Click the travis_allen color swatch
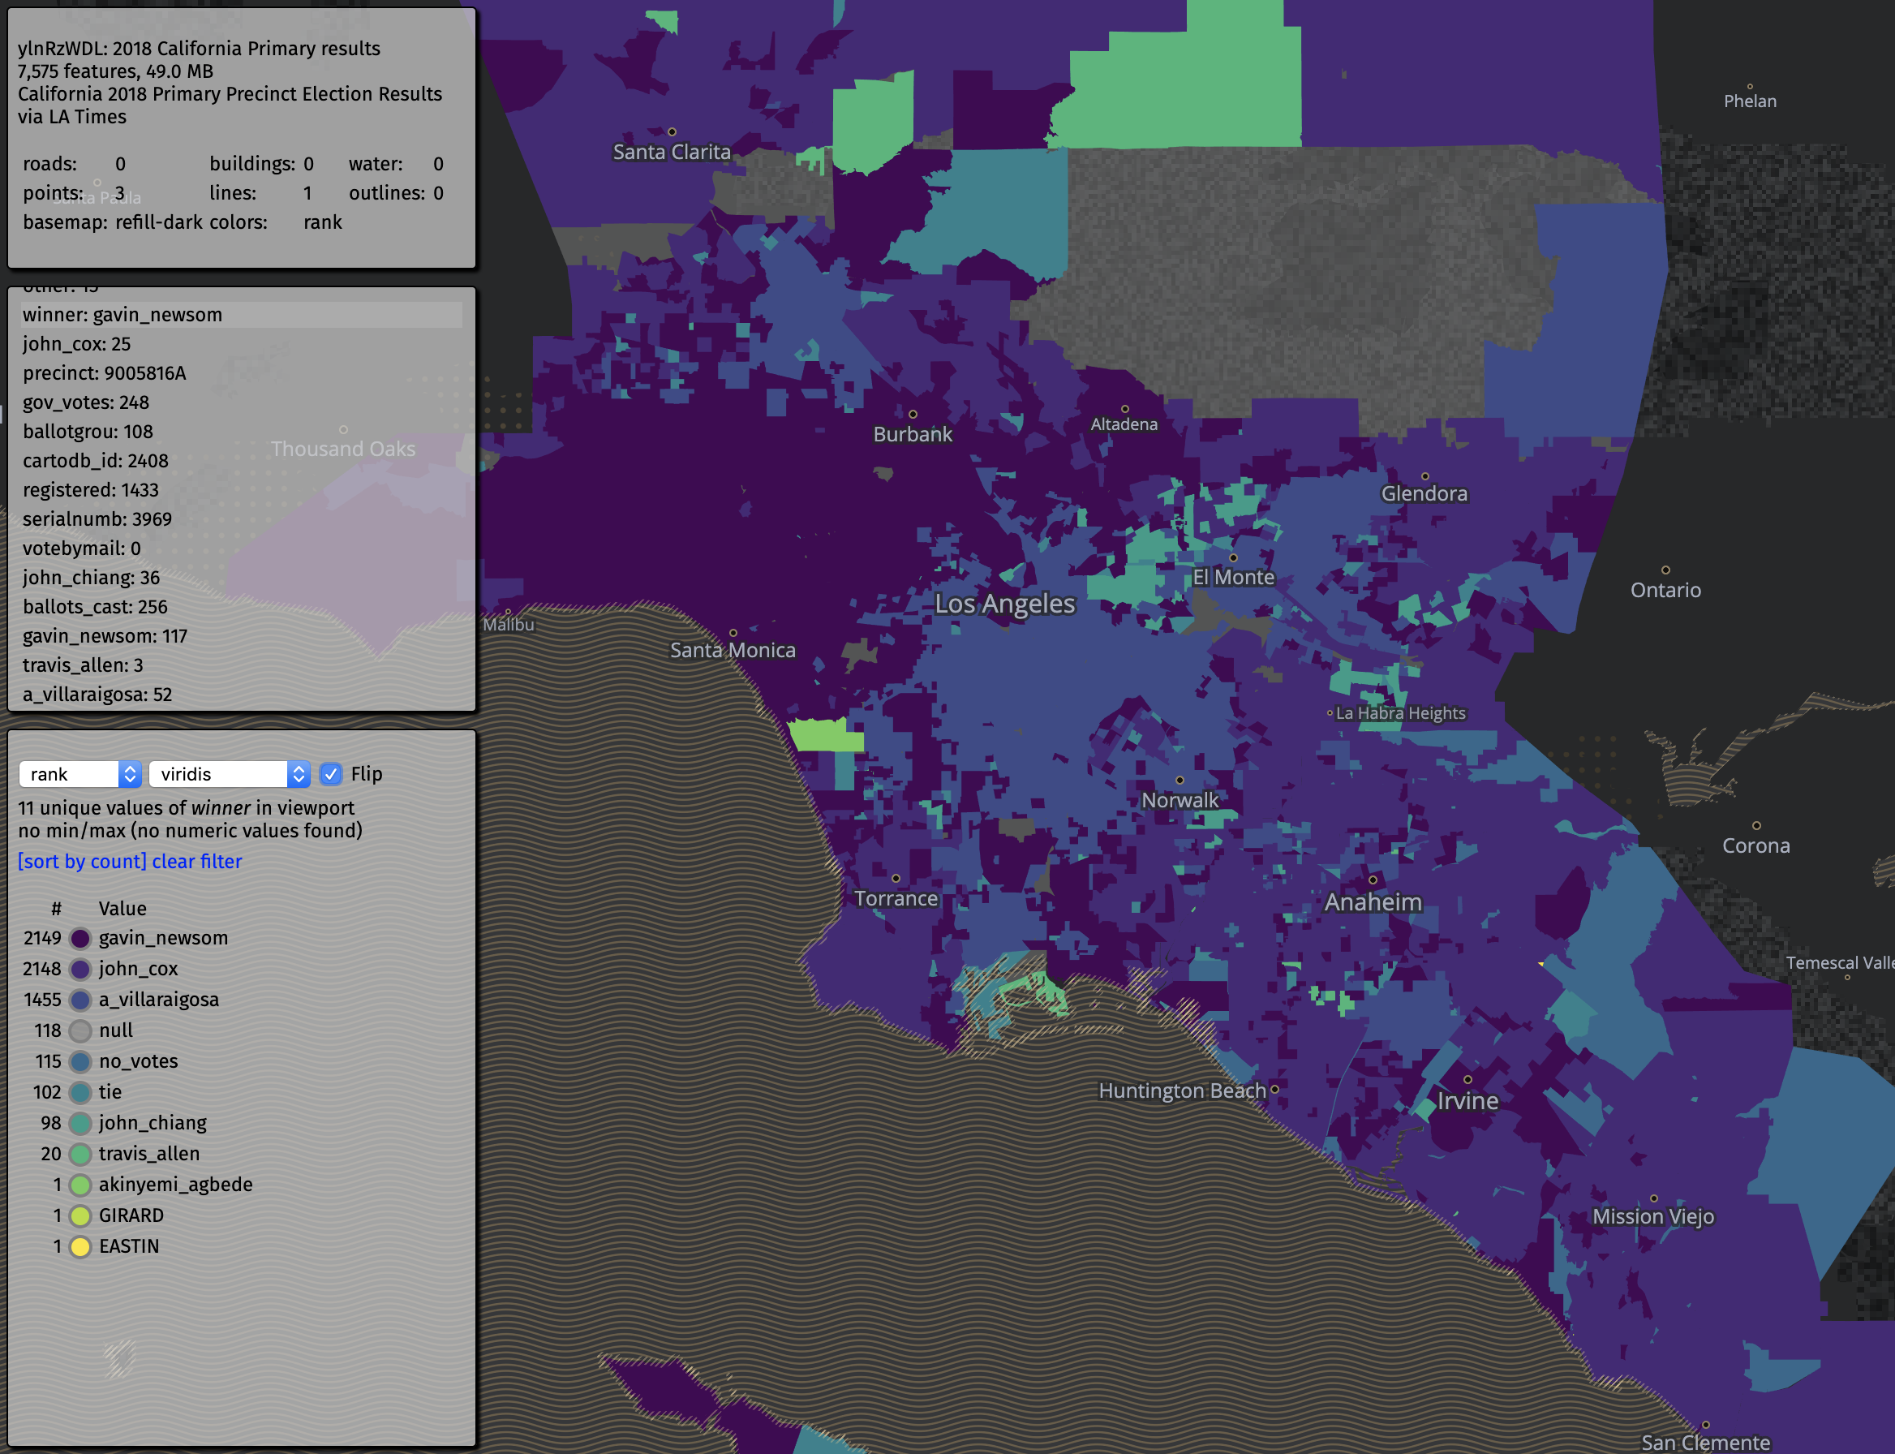Image resolution: width=1895 pixels, height=1454 pixels. (x=80, y=1155)
